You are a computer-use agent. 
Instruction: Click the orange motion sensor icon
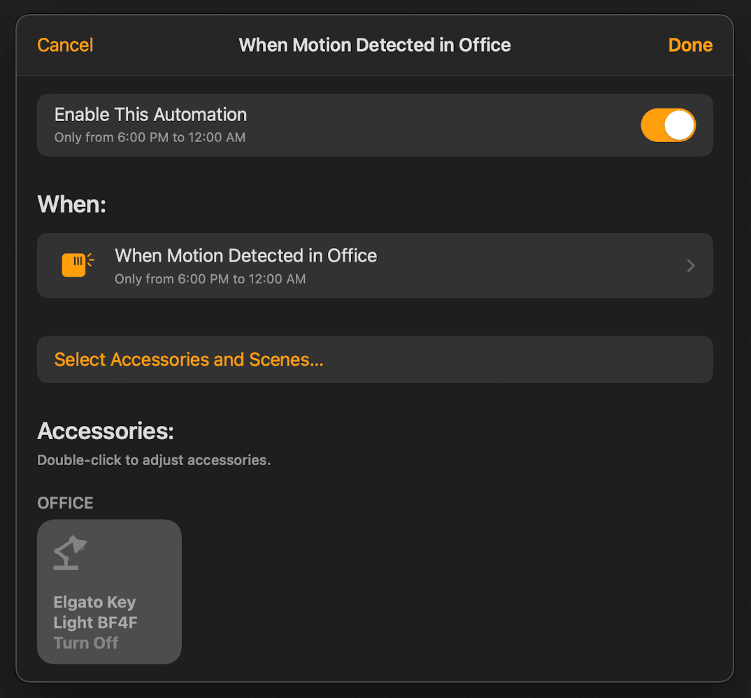pyautogui.click(x=78, y=265)
